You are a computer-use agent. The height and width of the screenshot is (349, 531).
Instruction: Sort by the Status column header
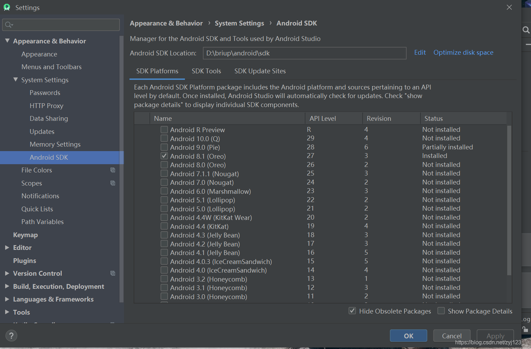pyautogui.click(x=464, y=118)
